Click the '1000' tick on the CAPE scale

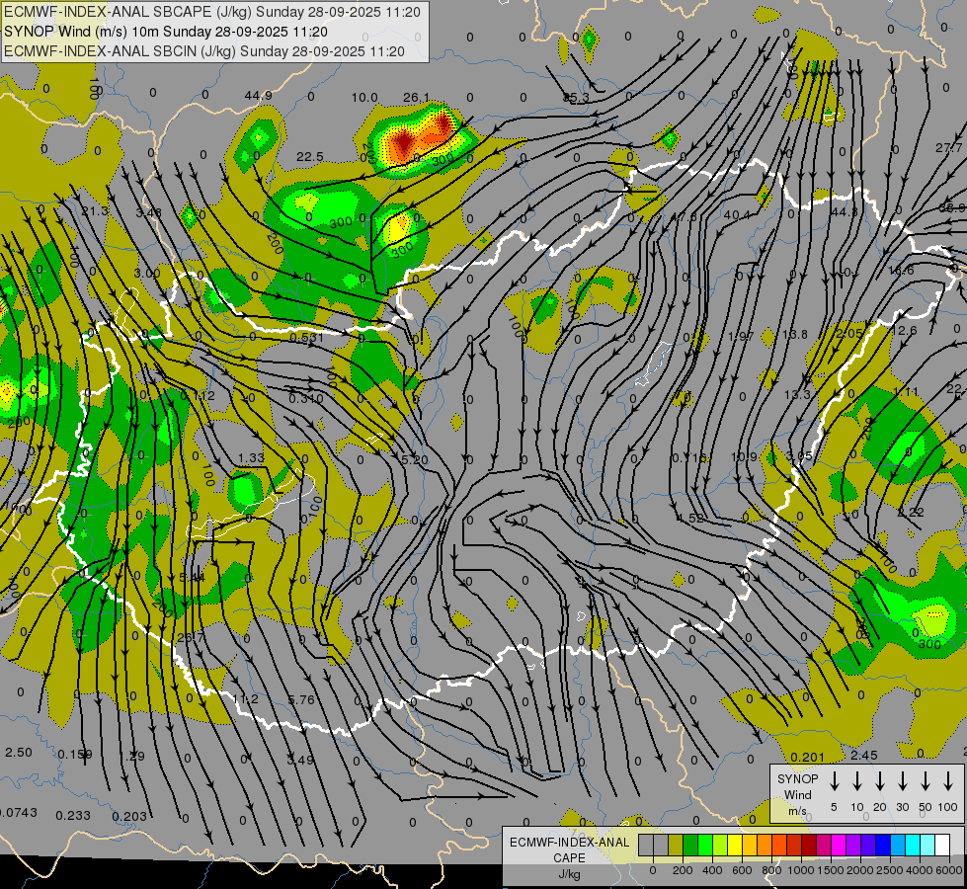800,870
